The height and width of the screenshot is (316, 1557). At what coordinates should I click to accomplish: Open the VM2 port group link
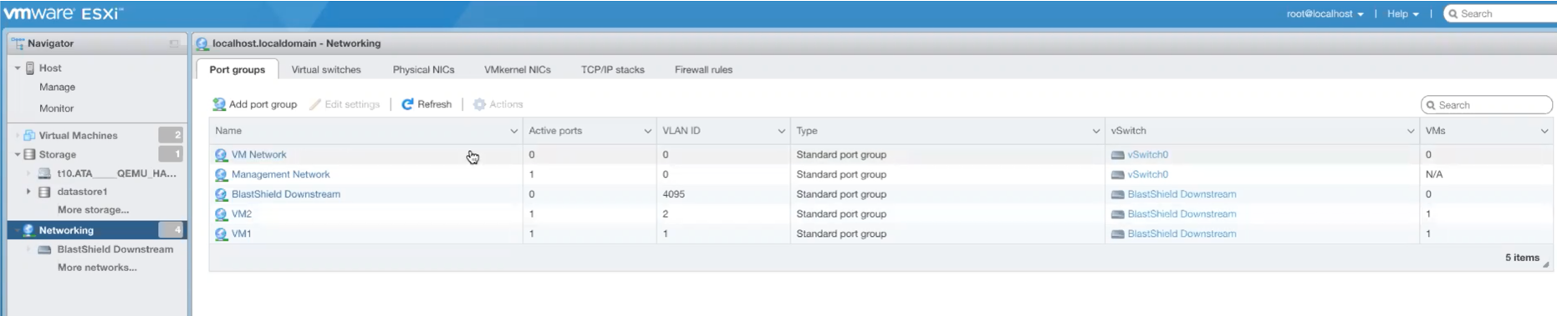pos(242,214)
